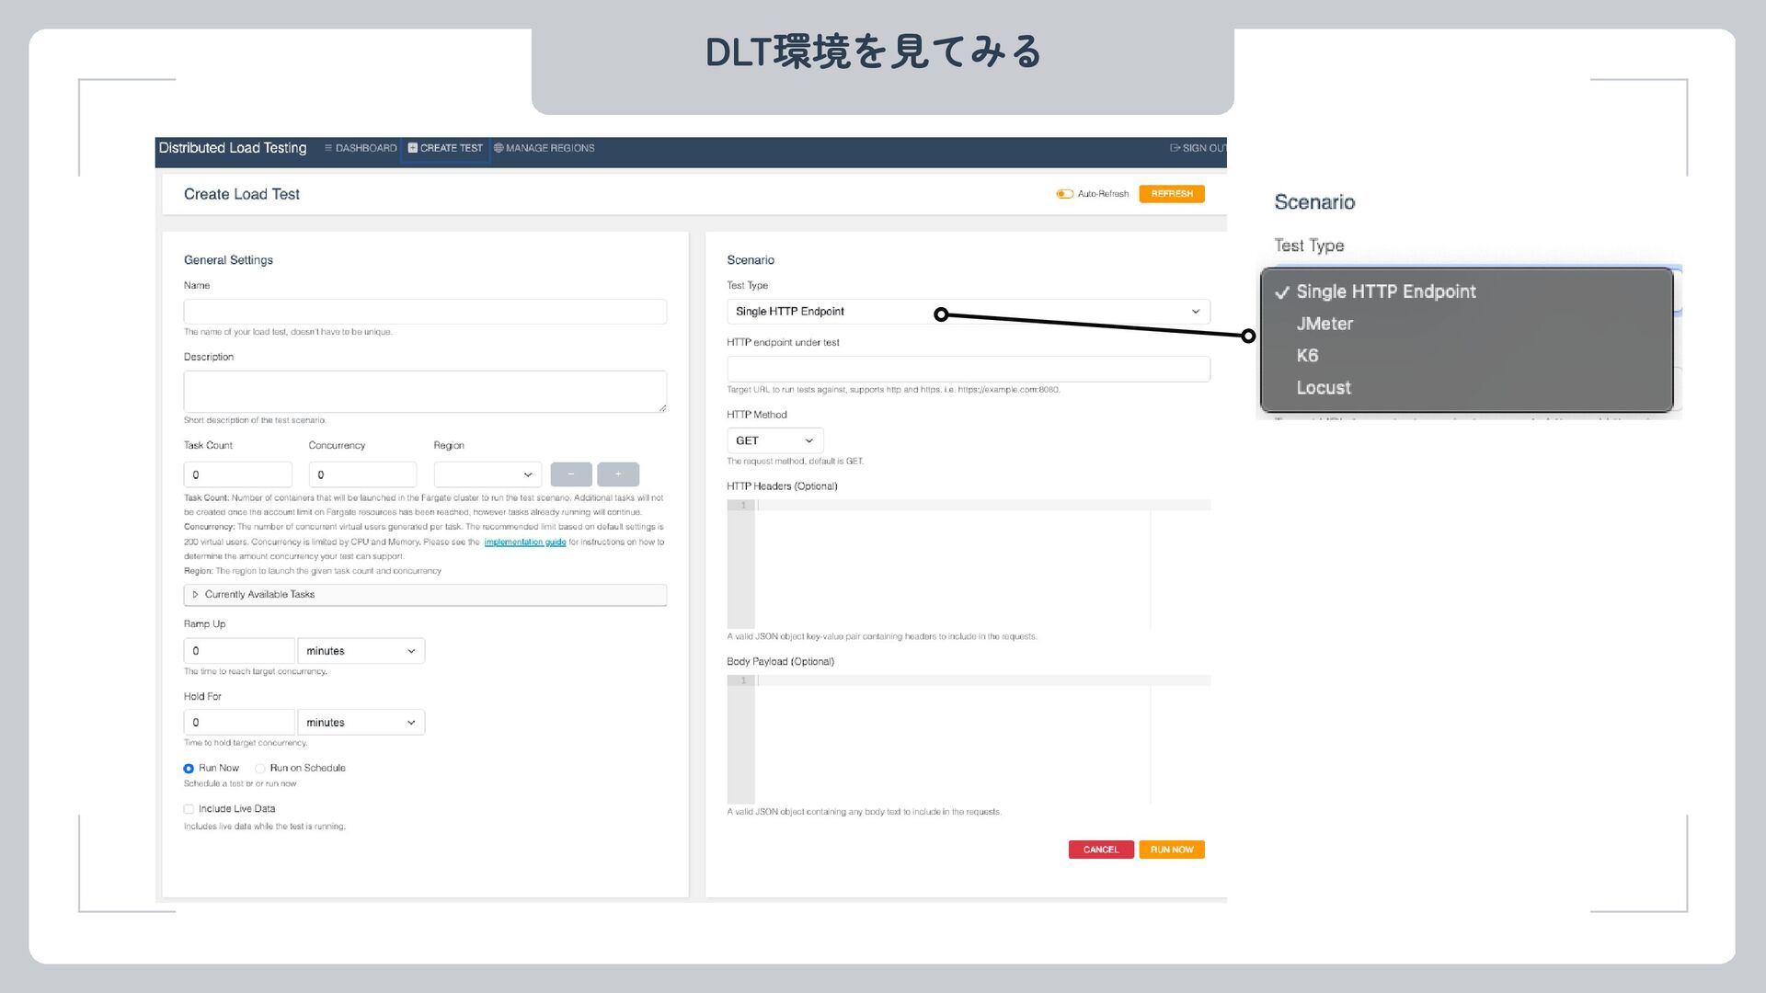Open the Region dropdown

(x=487, y=474)
